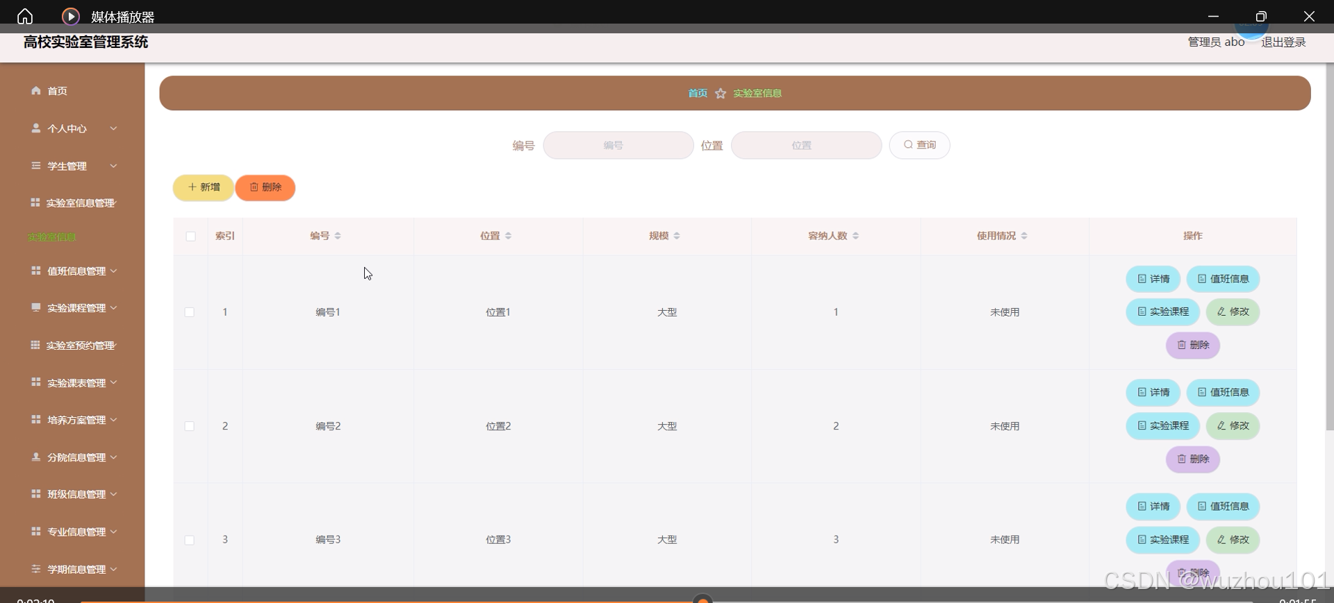The height and width of the screenshot is (603, 1334).
Task: Click the media player play logo icon
Action: tap(70, 16)
